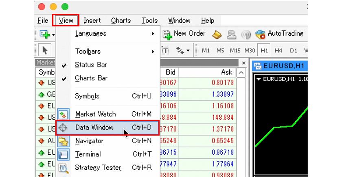The height and width of the screenshot is (177, 342).
Task: Select the H4 timeframe button
Action: (278, 51)
